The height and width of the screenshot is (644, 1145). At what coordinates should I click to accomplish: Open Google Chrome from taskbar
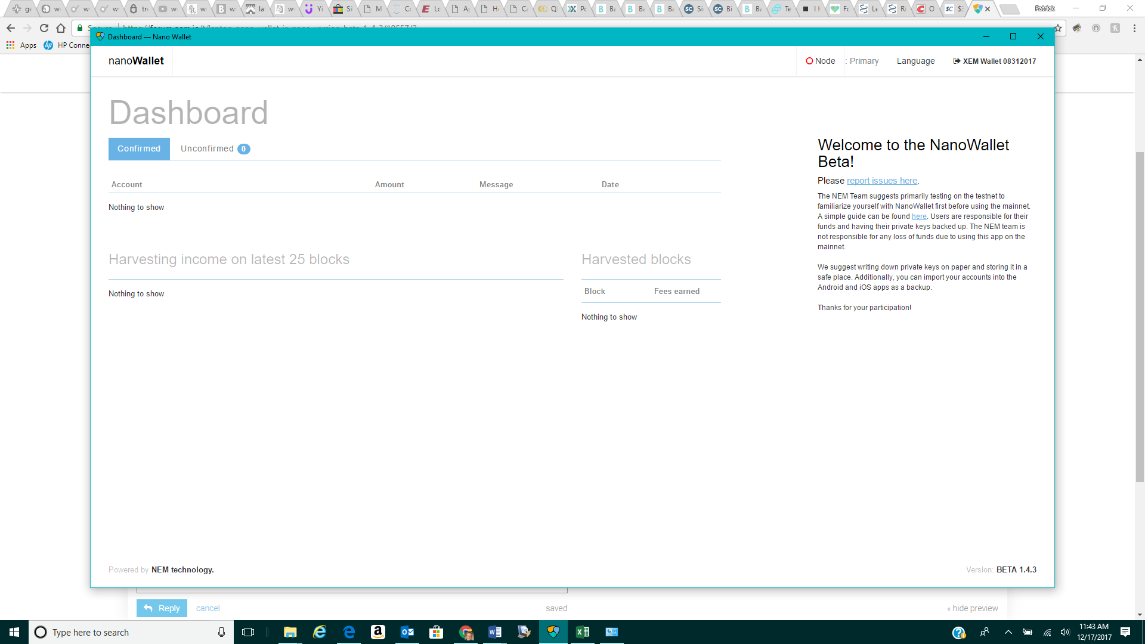(466, 632)
